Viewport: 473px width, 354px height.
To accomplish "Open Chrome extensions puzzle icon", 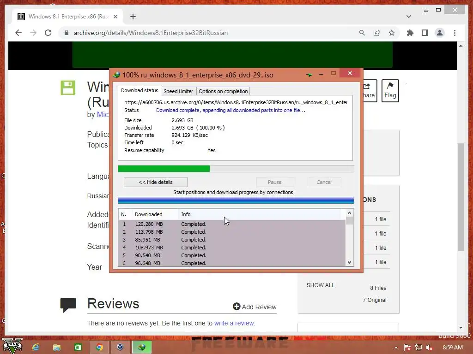I will 410,33.
